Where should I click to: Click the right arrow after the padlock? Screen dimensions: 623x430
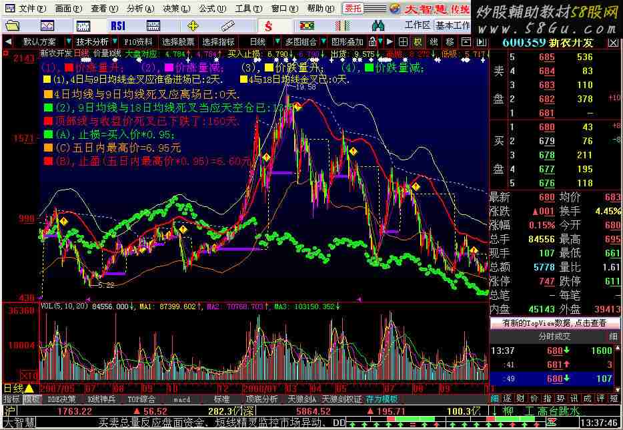390,42
